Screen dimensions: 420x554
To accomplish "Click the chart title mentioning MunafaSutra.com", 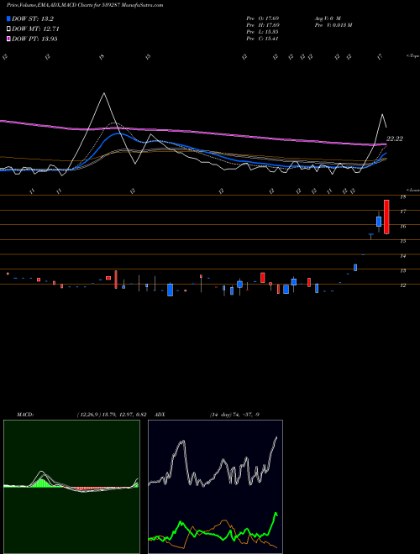I will pos(85,5).
